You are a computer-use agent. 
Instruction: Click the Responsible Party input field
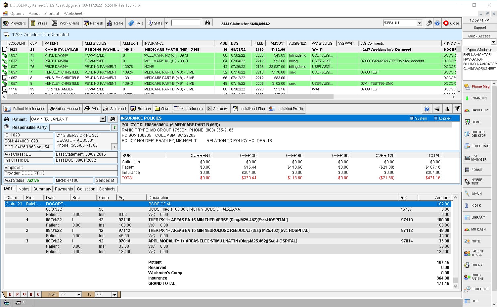[x=80, y=128]
